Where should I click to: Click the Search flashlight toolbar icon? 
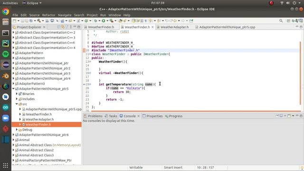(125, 21)
